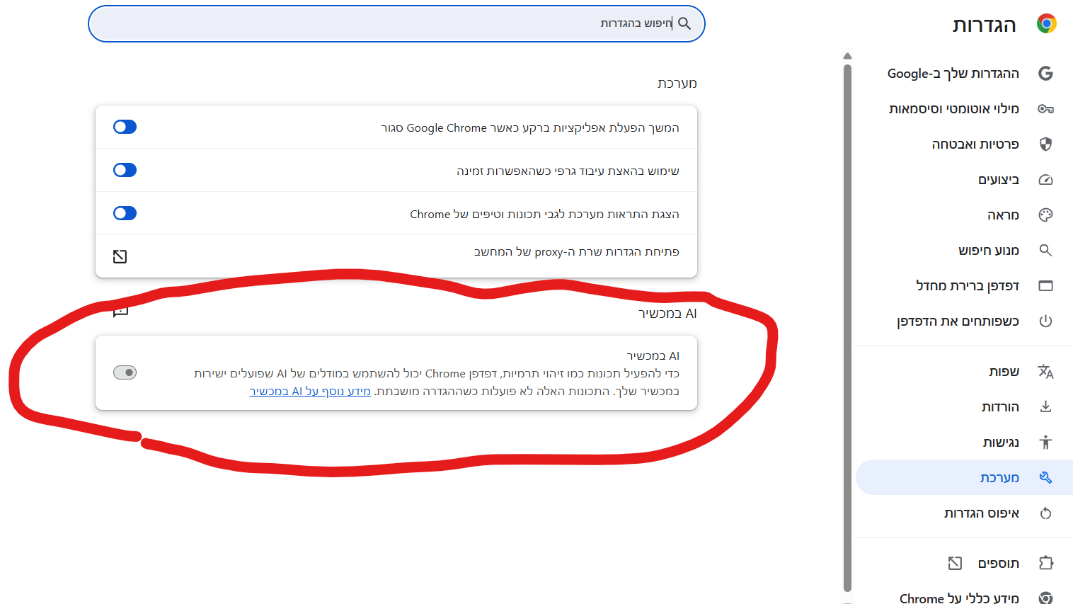1073x604 pixels.
Task: Open the computer's proxy settings external link icon
Action: (x=120, y=256)
